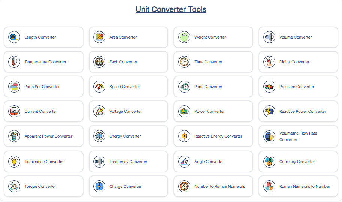Image resolution: width=342 pixels, height=202 pixels.
Task: Open the Unit Converter Tools heading link
Action: click(171, 9)
